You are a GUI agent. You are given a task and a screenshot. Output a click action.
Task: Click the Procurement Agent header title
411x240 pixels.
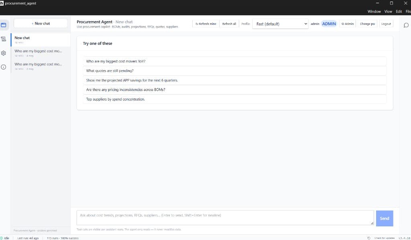coord(94,22)
